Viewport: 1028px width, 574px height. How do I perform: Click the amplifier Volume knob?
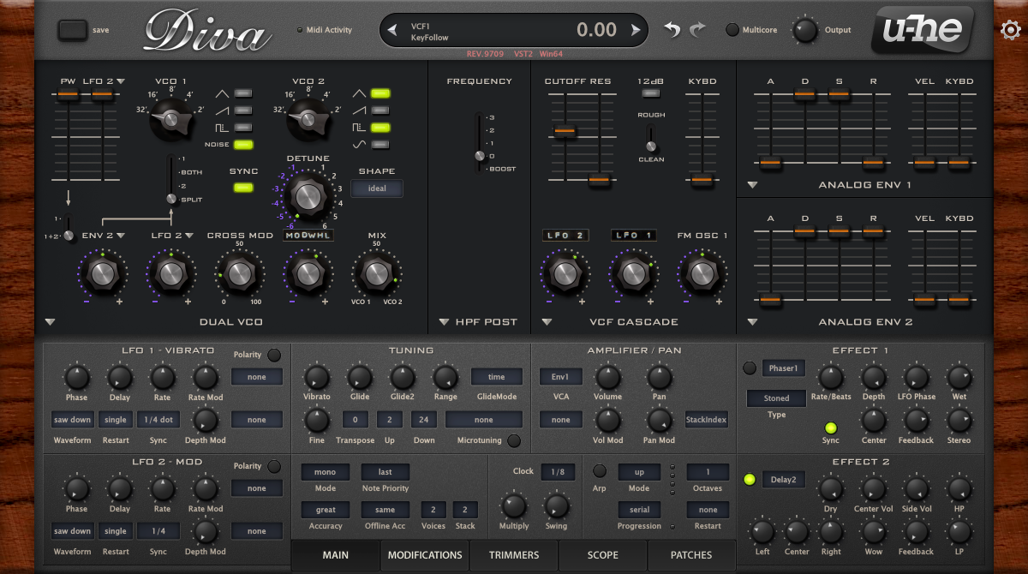(607, 377)
